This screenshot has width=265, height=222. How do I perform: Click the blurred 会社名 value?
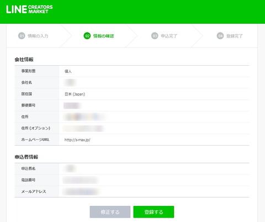(70, 83)
